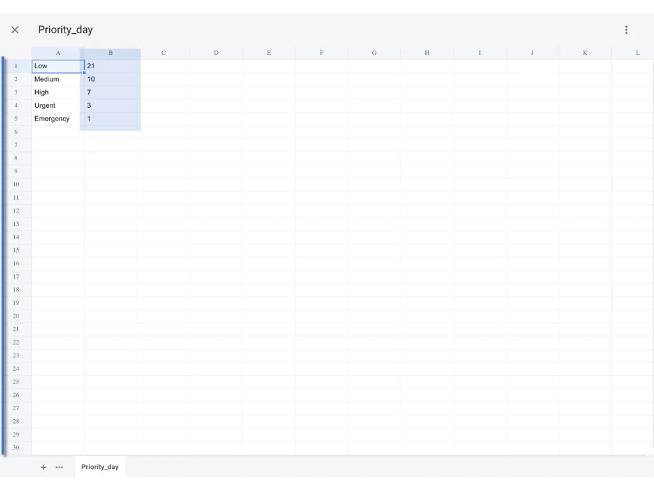Select the cell containing Urgent

(57, 105)
